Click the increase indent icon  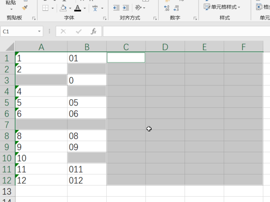click(x=126, y=8)
